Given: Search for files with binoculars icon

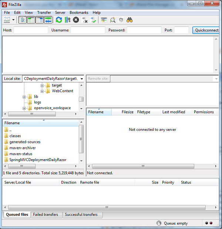Looking at the screenshot, I should pos(129,20).
